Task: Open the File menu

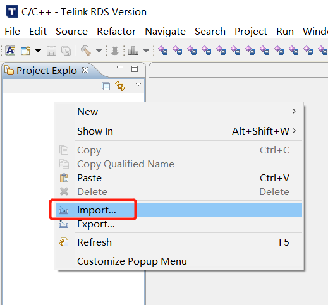Action: [13, 32]
